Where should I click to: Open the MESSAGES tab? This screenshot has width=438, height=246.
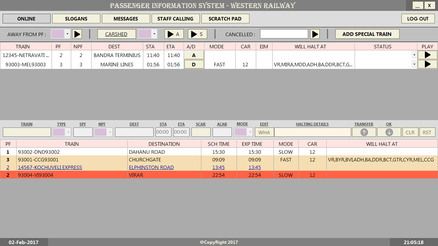(x=126, y=19)
